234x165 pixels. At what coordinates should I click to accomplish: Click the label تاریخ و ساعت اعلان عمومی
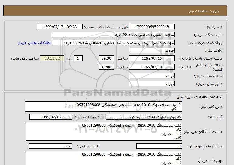tap(106, 27)
